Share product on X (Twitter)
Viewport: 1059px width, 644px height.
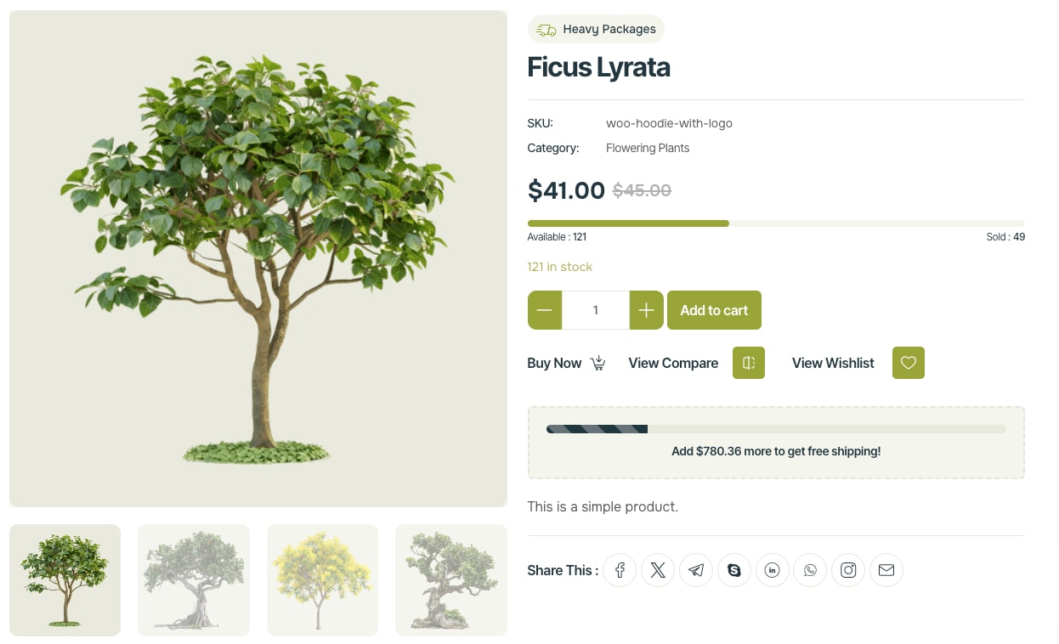tap(658, 570)
